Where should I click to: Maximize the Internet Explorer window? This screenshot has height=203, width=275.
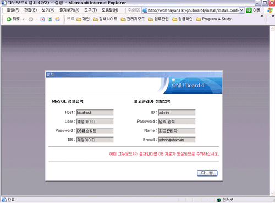pyautogui.click(x=265, y=3)
